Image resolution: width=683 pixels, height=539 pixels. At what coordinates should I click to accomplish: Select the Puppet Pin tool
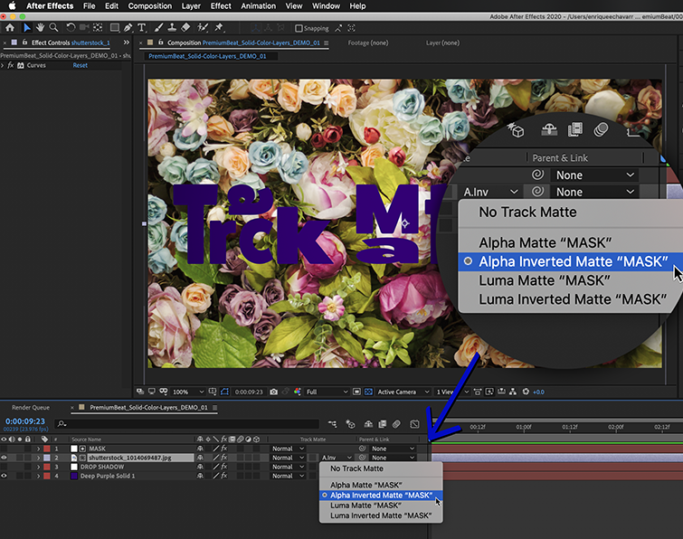219,28
